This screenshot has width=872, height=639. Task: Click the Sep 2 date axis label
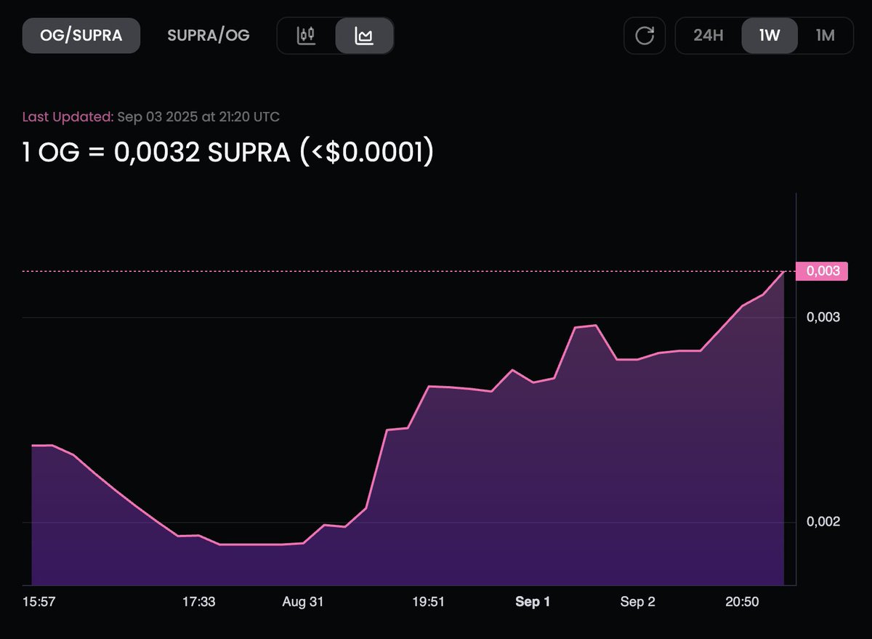637,602
